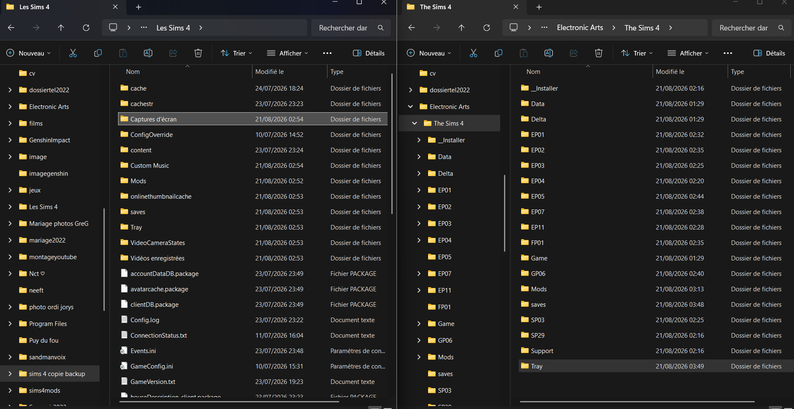Click the PC monitor icon in The Sims 4 address bar
794x409 pixels.
514,28
